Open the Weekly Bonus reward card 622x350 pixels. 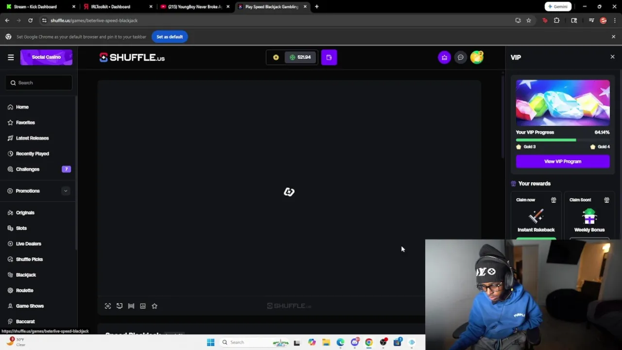589,216
